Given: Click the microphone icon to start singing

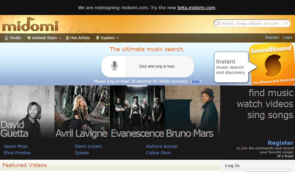Looking at the screenshot, I should click(114, 66).
